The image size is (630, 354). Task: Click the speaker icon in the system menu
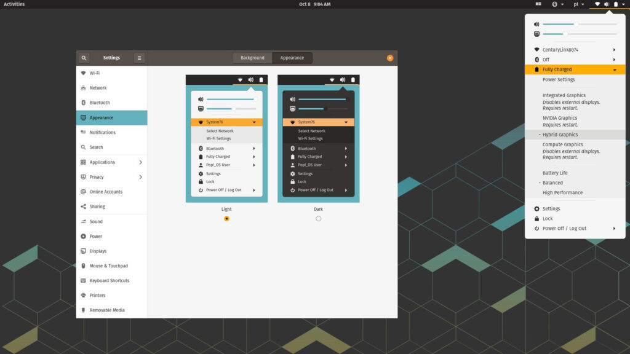tap(536, 24)
